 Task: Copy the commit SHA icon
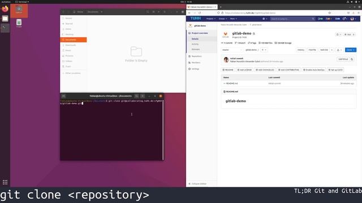(x=352, y=59)
